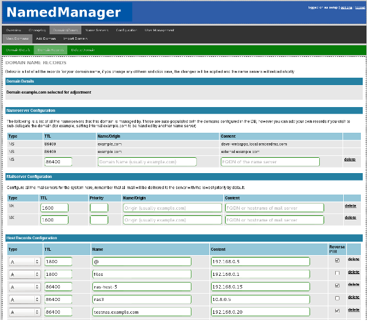Image resolution: width=367 pixels, height=323 pixels.
Task: Click first MX mail server FQDN field
Action: (275, 208)
